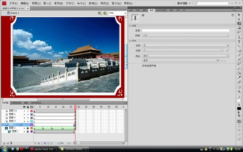Click the Camtasia Studio taskbar button
Viewport: 243px width, 152px height.
(x=74, y=149)
